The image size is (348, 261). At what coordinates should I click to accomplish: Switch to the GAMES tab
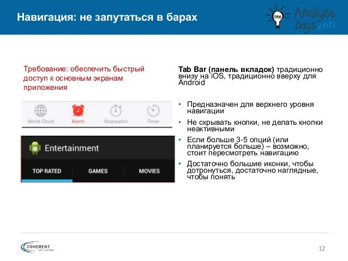pyautogui.click(x=98, y=171)
